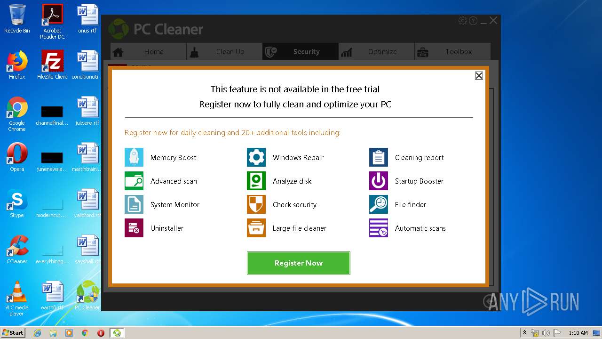602x339 pixels.
Task: Click the taskbar clock 1:10 AM
Action: (x=578, y=333)
